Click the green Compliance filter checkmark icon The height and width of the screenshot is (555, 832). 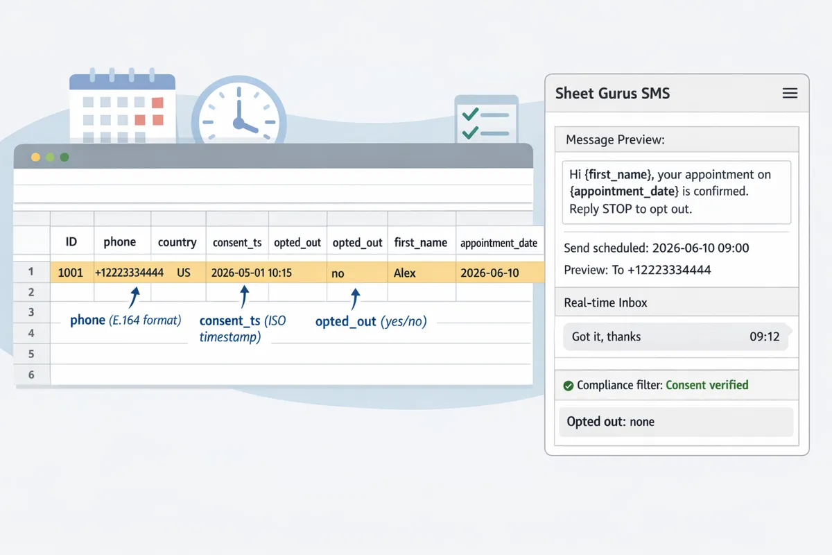tap(569, 386)
